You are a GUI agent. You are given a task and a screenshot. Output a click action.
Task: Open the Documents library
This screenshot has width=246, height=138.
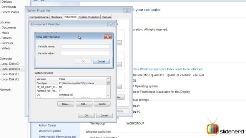click(9, 28)
